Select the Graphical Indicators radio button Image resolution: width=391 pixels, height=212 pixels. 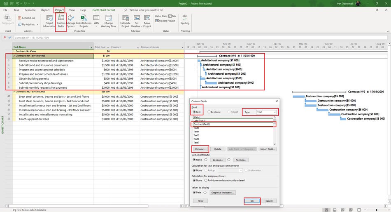click(x=205, y=193)
